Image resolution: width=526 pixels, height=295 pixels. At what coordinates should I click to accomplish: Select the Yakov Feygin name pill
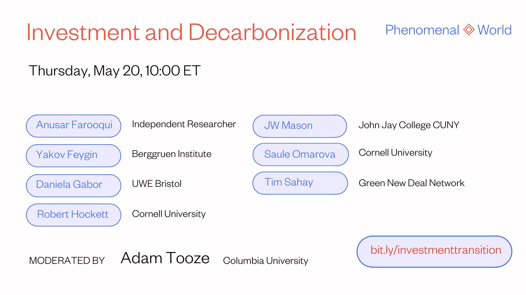(x=74, y=156)
